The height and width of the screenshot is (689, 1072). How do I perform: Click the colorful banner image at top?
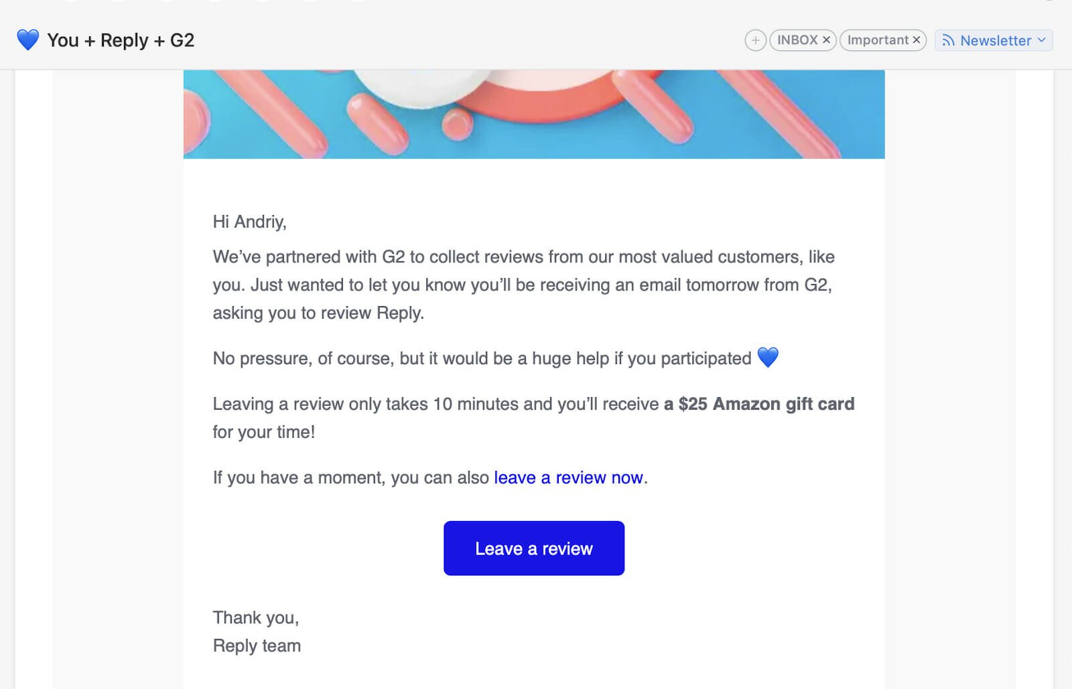pos(534,114)
